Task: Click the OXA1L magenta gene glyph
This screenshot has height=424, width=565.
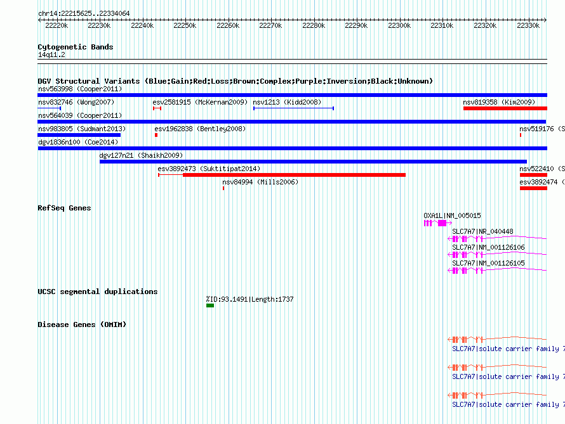Action: 438,223
